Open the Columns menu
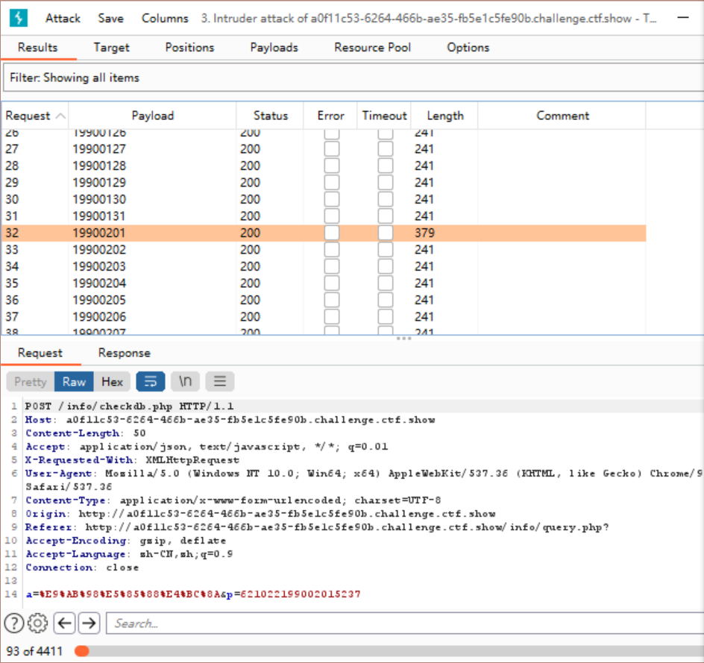Screen dimensions: 704x663 coord(165,19)
